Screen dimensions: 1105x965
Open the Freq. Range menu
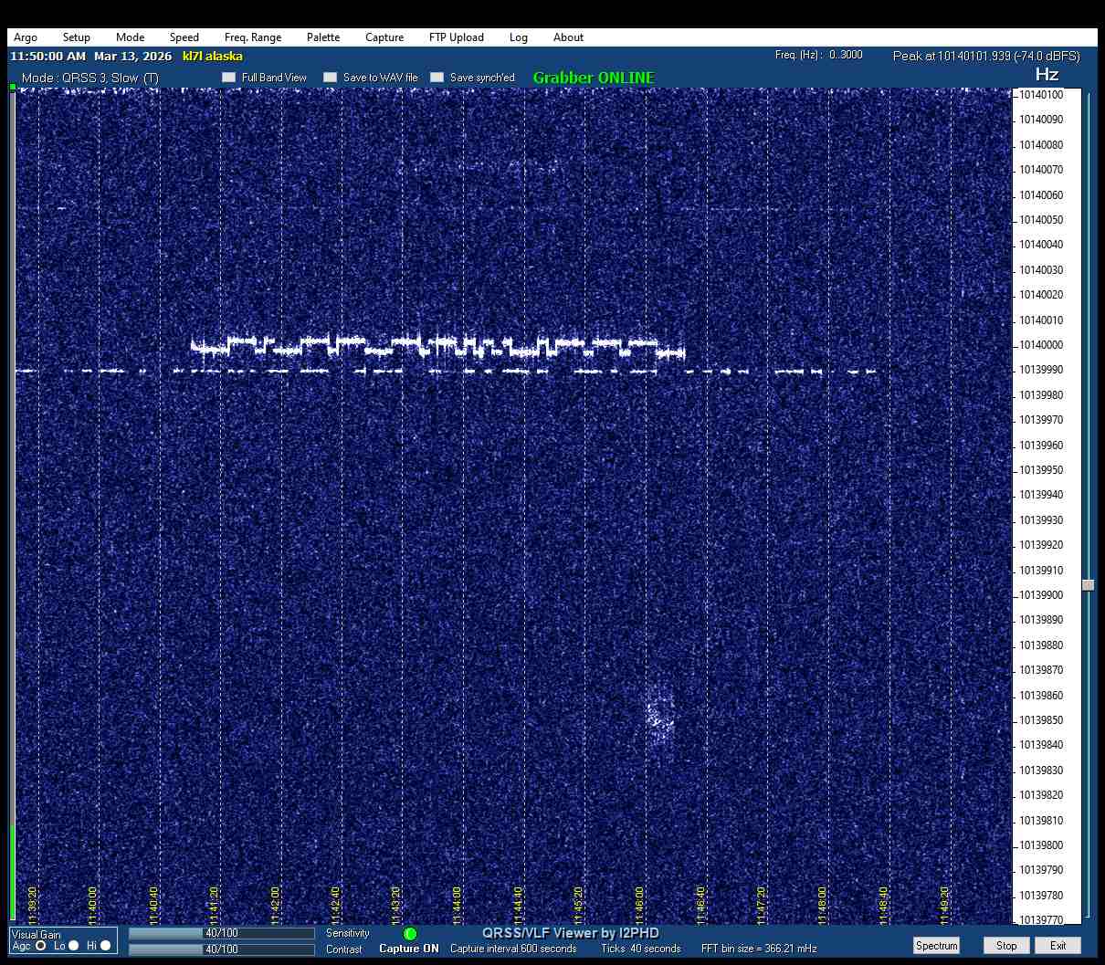coord(253,37)
